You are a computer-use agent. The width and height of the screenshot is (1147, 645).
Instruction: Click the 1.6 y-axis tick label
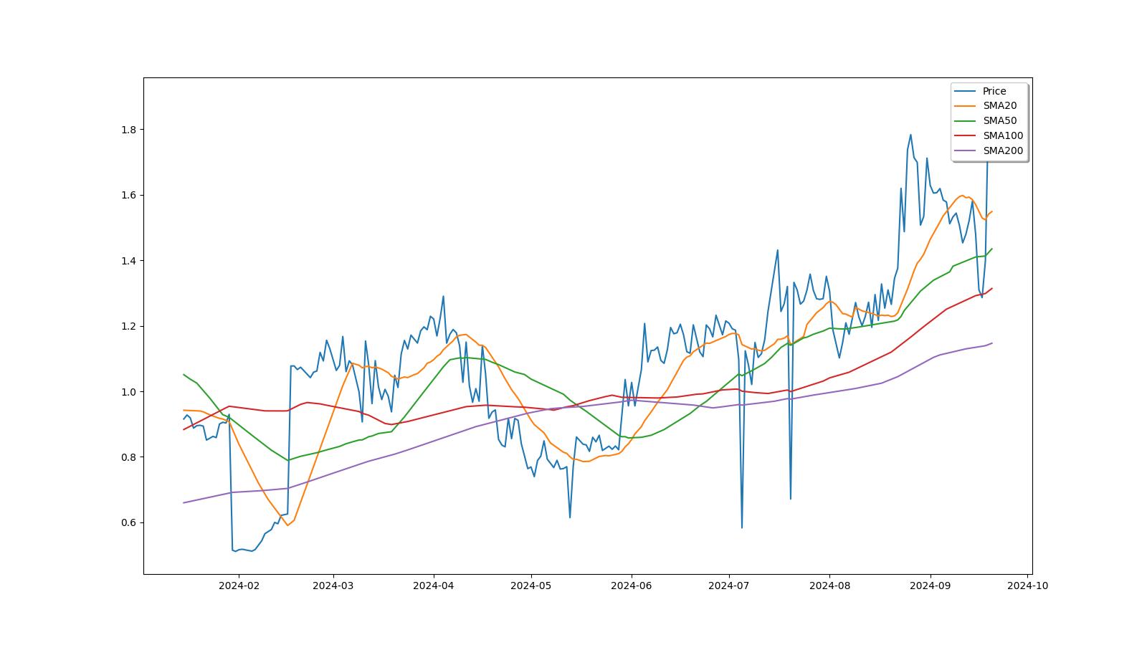pyautogui.click(x=129, y=195)
